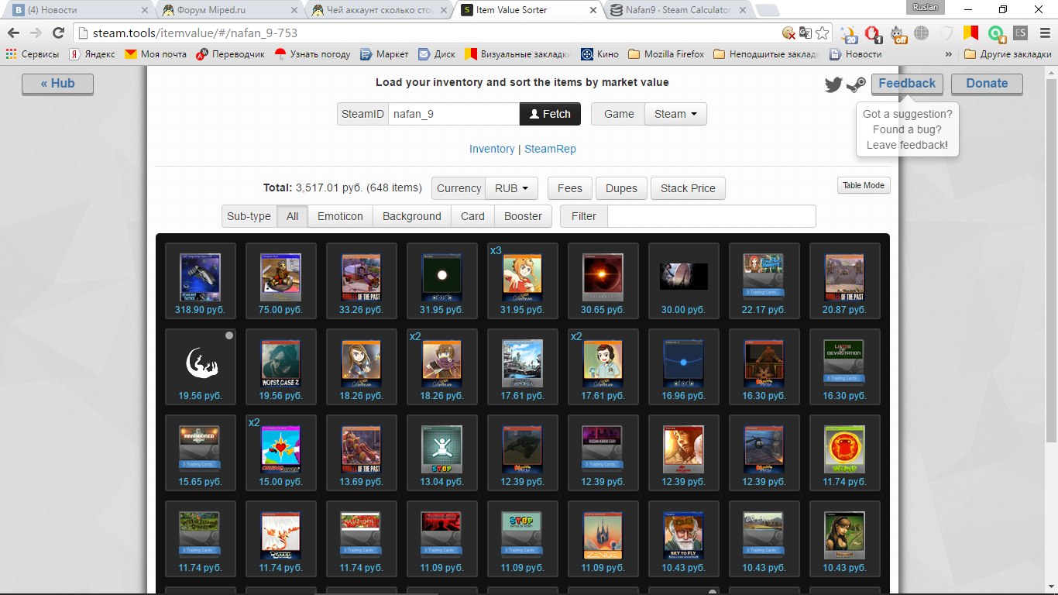Screen dimensions: 1058x595
Task: Open the Переводчик bookmark
Action: click(230, 54)
